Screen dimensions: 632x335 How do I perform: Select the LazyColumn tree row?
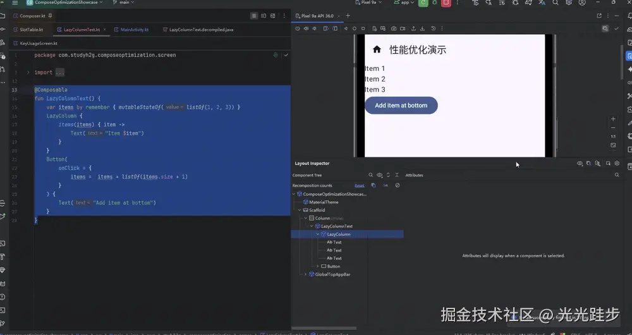pos(347,234)
